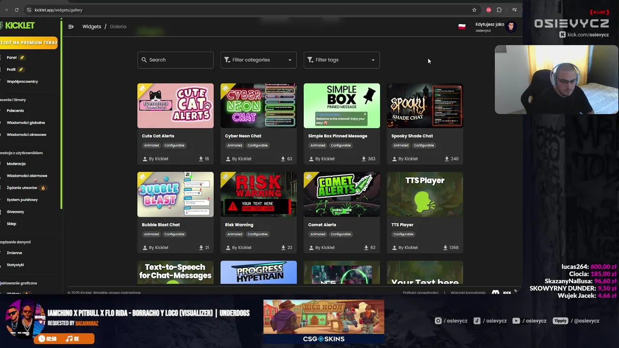Click the premium upgrade button

(29, 43)
